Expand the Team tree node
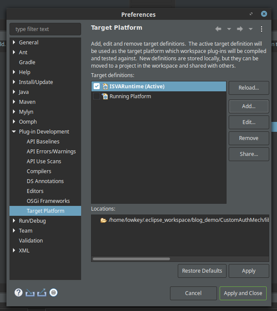The image size is (277, 311). click(14, 231)
